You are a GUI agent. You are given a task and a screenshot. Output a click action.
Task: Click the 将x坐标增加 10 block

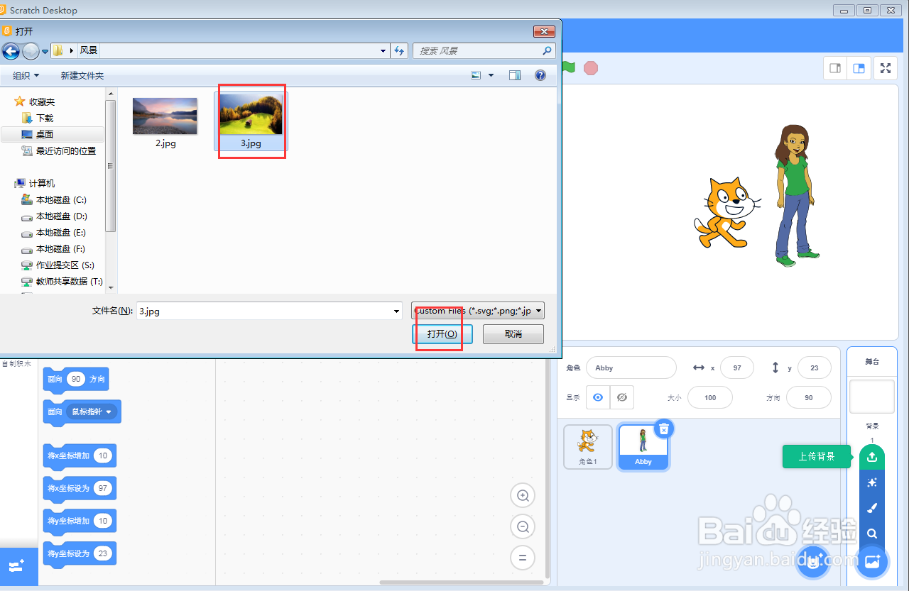coord(80,455)
